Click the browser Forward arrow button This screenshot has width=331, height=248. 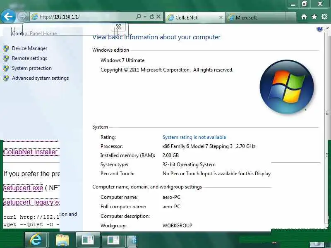point(22,17)
